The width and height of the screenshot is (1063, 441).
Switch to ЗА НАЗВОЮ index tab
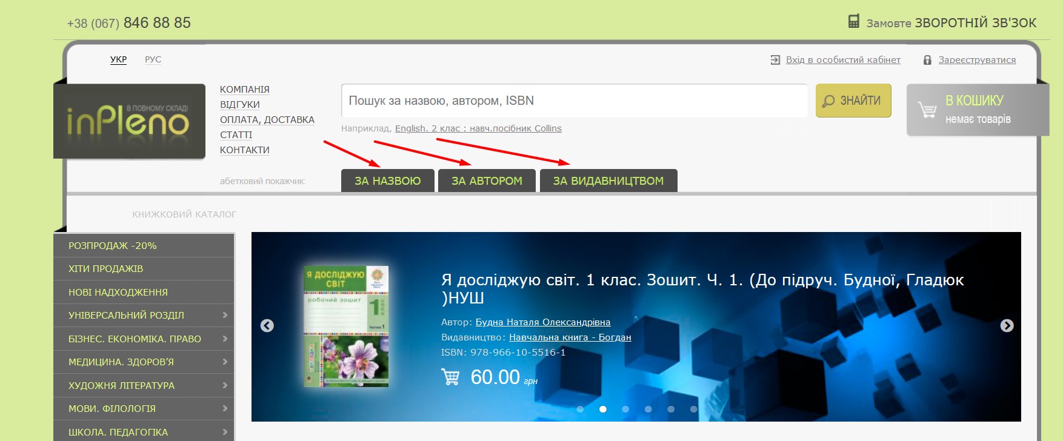click(388, 181)
